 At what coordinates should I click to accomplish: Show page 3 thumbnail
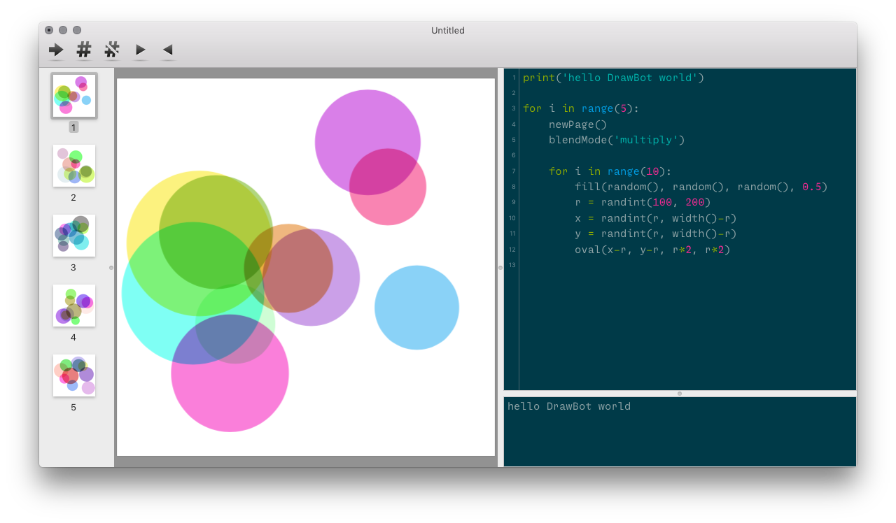pos(74,236)
